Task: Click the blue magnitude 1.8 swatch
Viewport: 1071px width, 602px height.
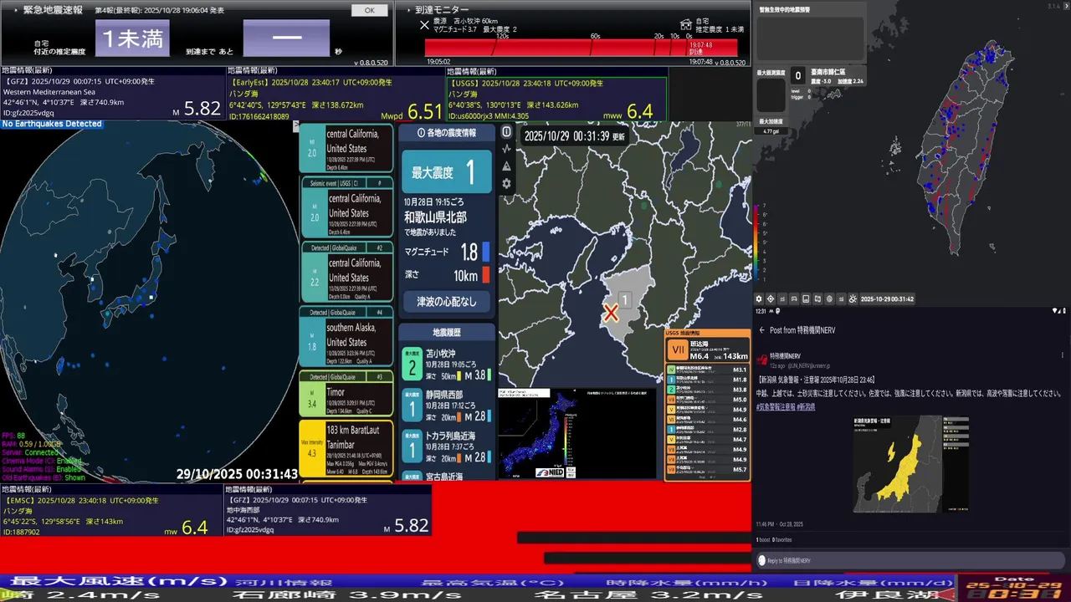Action: (485, 252)
